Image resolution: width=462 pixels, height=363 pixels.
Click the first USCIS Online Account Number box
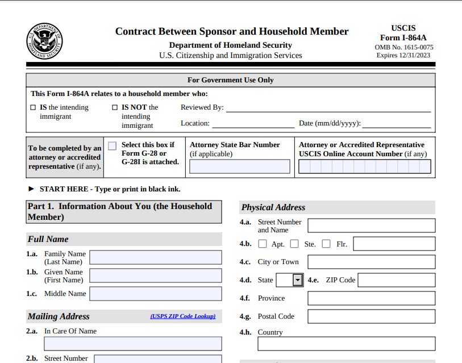pos(305,166)
